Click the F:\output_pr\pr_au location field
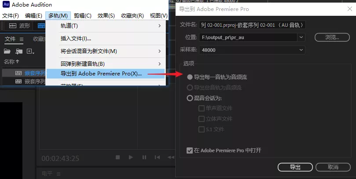Viewport: 356px width, 179px height. click(x=248, y=37)
